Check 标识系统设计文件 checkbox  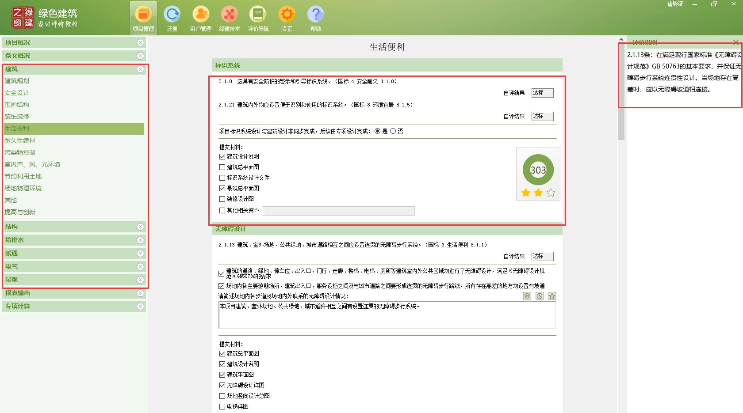coord(222,178)
